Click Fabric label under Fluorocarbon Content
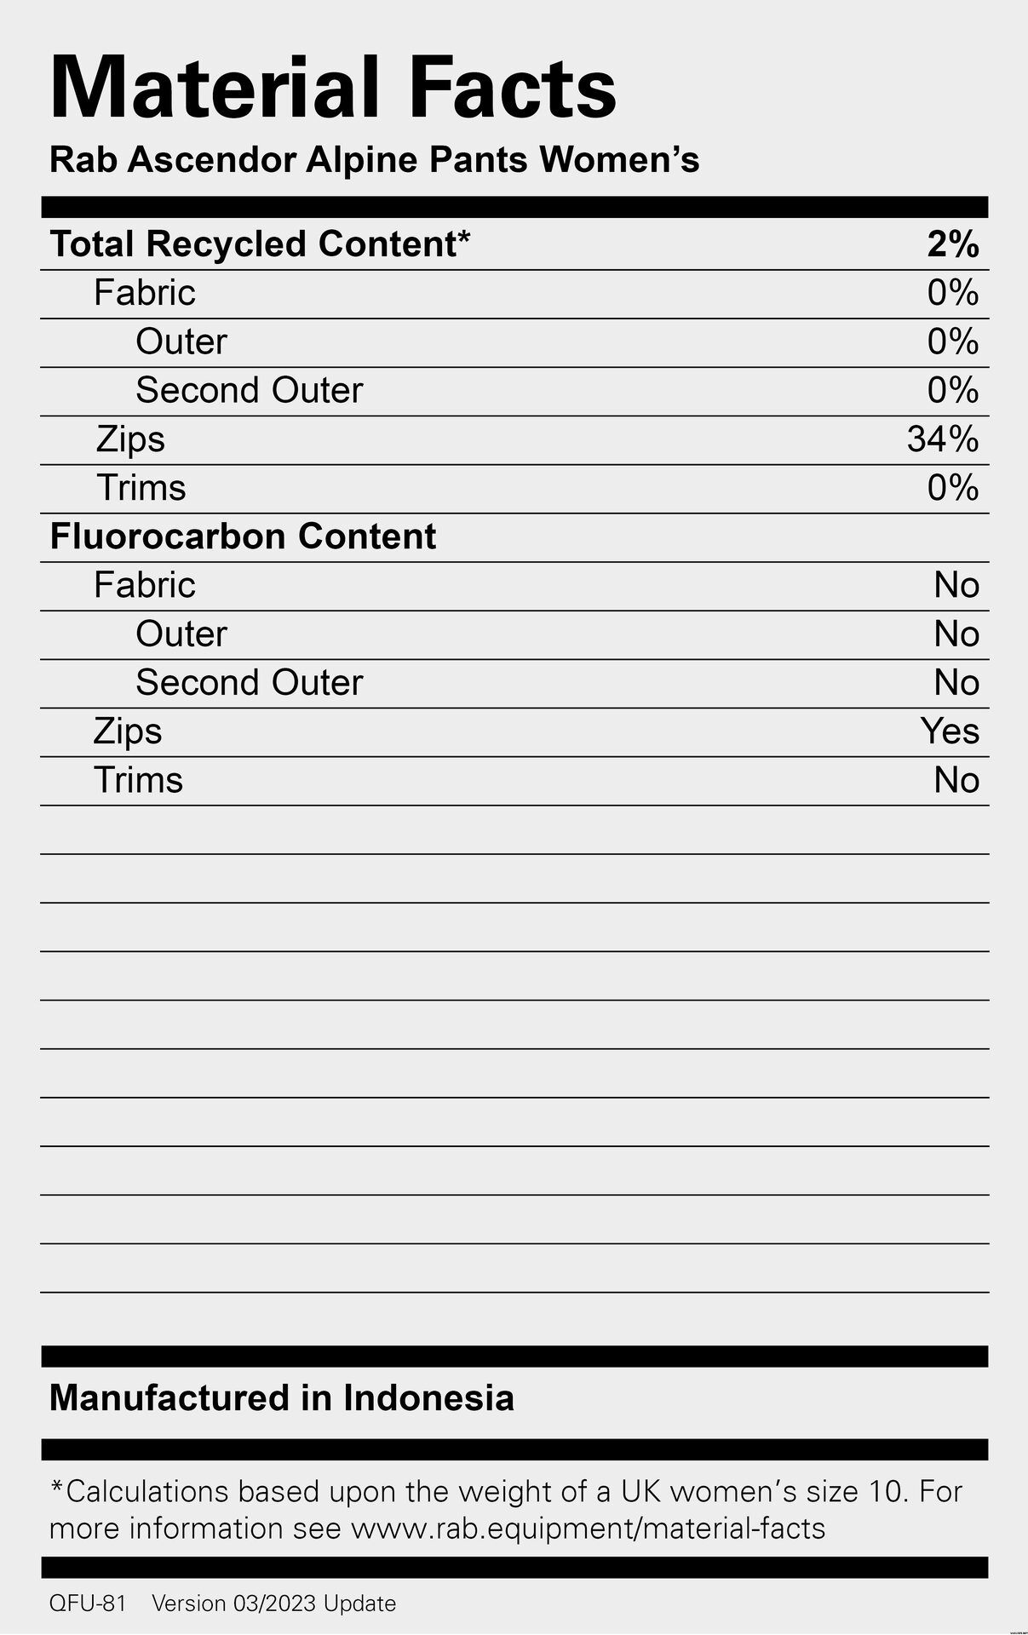This screenshot has height=1635, width=1028. 145,585
